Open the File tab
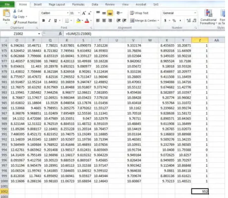228x198 pixels. (7, 4)
